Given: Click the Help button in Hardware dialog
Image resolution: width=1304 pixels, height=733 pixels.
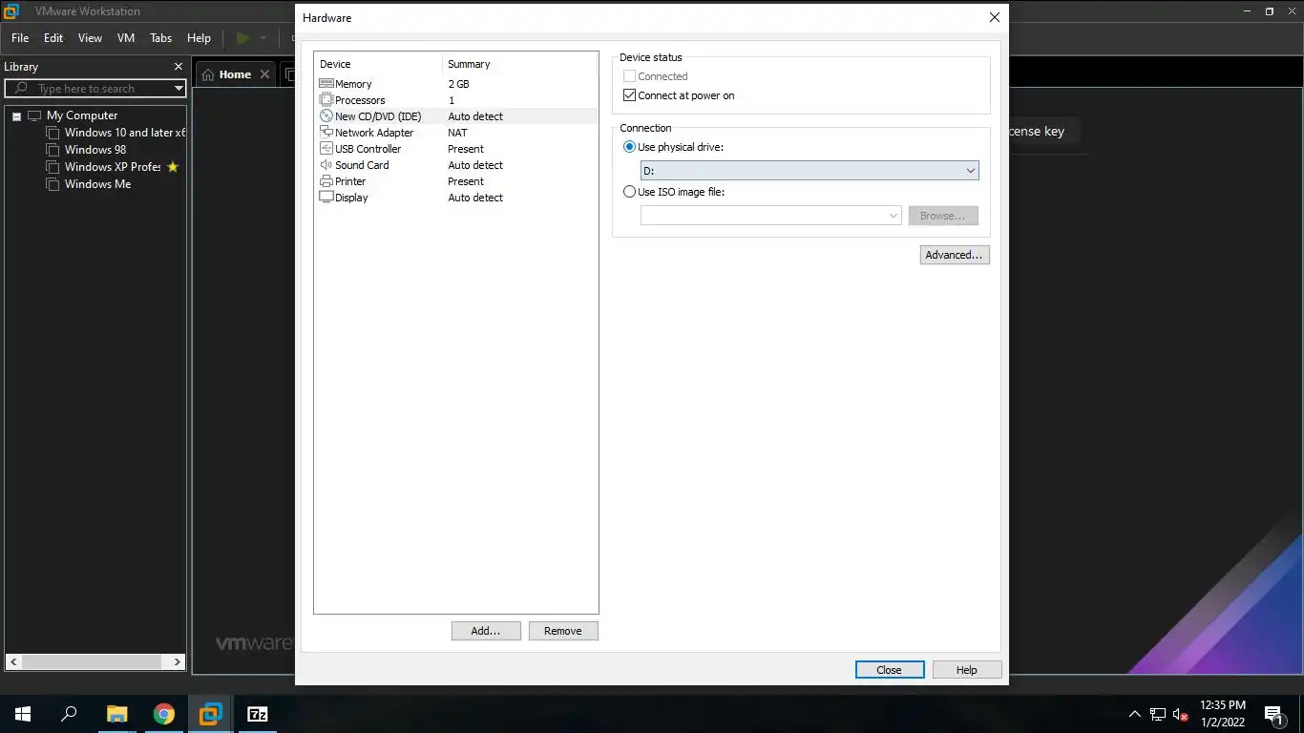Looking at the screenshot, I should [x=967, y=670].
